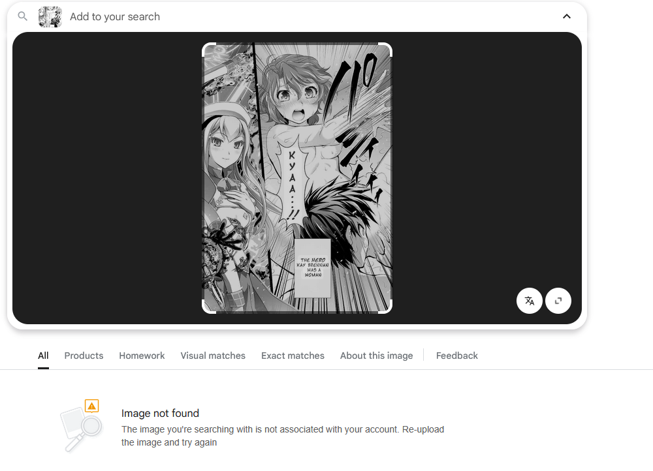653x471 pixels.
Task: Click the selected manga image region
Action: tap(297, 178)
